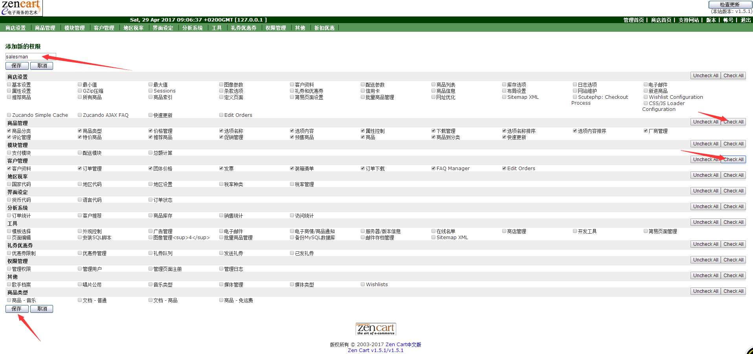This screenshot has height=354, width=753.
Task: Open the 商品管理 menu in navigation bar
Action: 45,28
